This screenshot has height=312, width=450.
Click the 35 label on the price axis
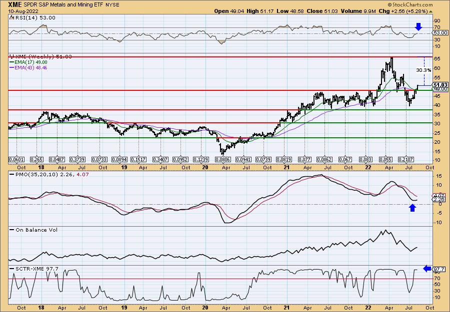[437, 115]
